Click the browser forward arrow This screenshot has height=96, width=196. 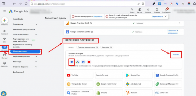click(x=20, y=4)
